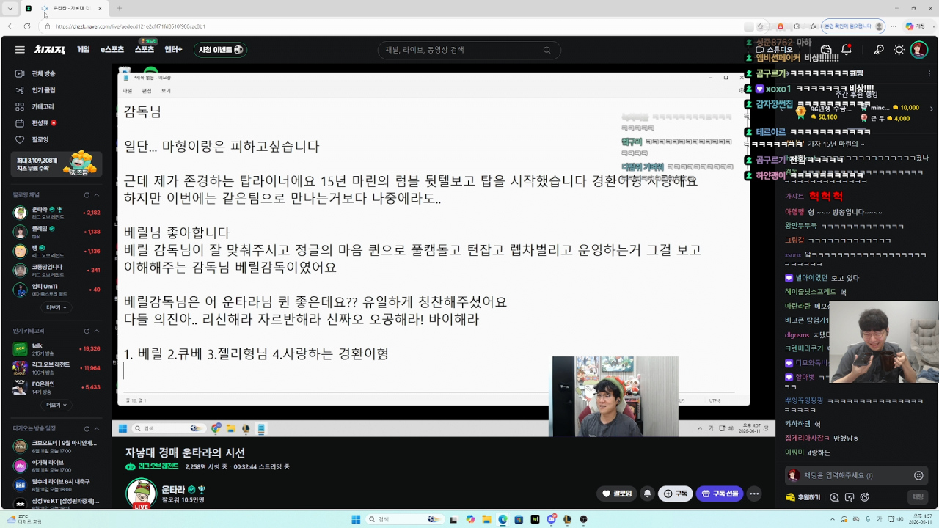Refresh the 다가오는 방송 일정 list
Viewport: 939px width, 528px height.
point(87,428)
